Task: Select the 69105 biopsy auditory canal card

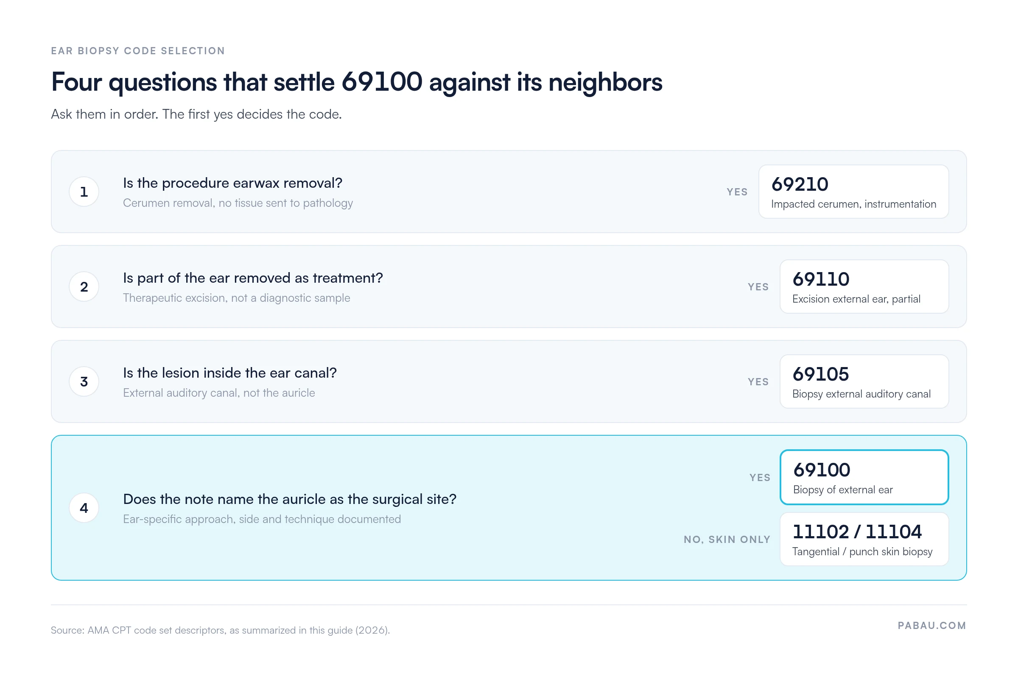Action: (x=864, y=381)
